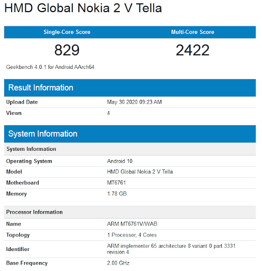The height and width of the screenshot is (271, 262).
Task: Click the Model value HMD Global Nokia 2 V Tella
Action: (x=140, y=172)
